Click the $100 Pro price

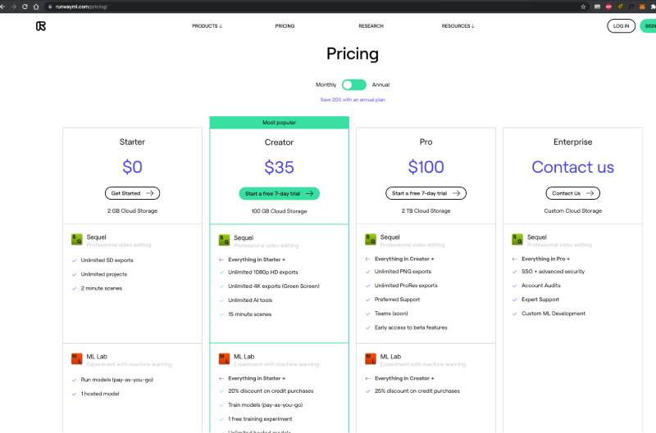point(426,167)
